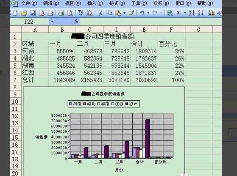Select the 江西 row label cell
Screen dimensions: 237x176
35,73
